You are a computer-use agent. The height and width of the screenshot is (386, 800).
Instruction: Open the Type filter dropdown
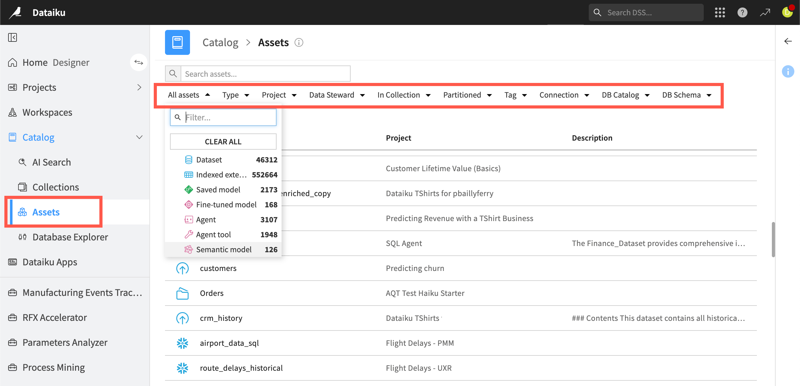(236, 95)
